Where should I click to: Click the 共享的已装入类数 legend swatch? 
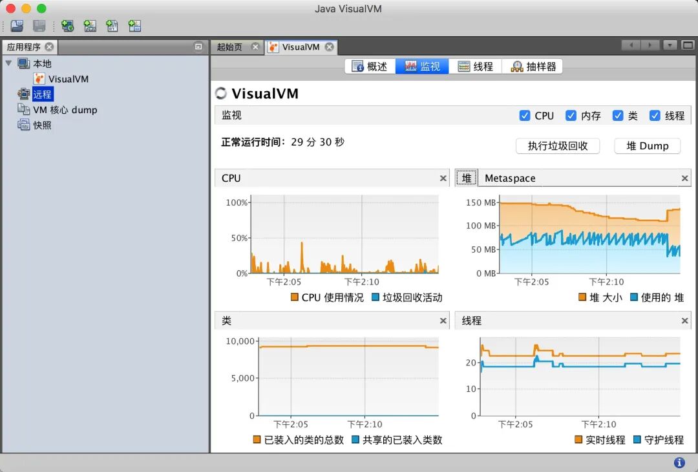tap(355, 440)
